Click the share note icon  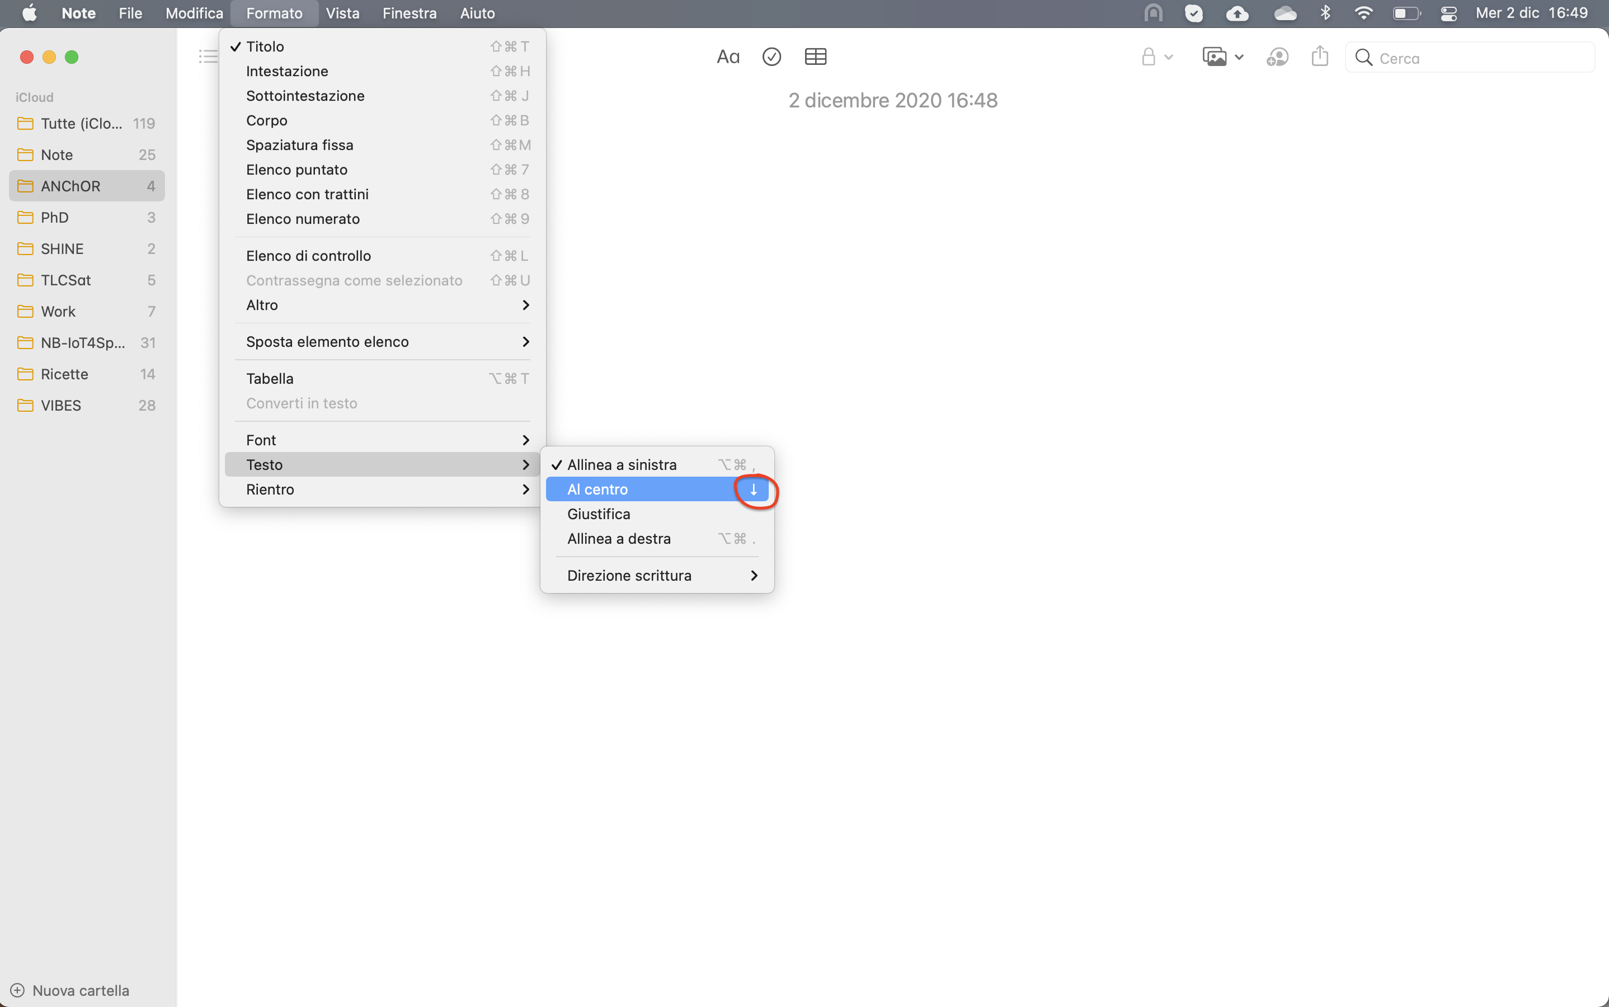1319,57
